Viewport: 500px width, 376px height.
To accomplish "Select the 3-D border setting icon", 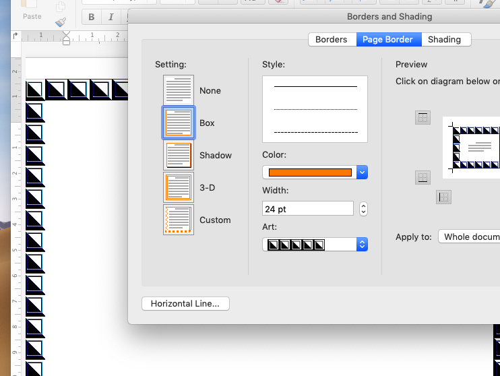I will click(x=179, y=187).
